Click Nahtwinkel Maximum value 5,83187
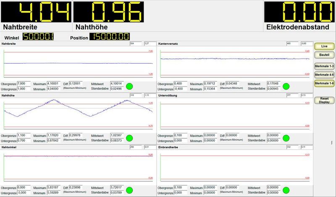Viewport: 336px width, 197px height. (54, 187)
